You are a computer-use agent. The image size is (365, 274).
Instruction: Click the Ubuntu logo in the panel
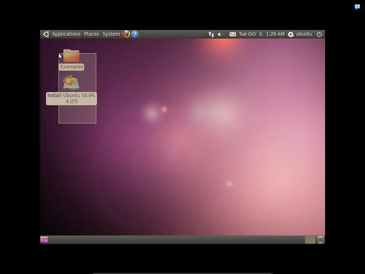click(46, 34)
